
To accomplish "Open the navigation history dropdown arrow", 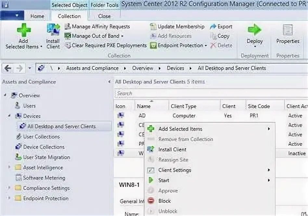I will coord(30,68).
